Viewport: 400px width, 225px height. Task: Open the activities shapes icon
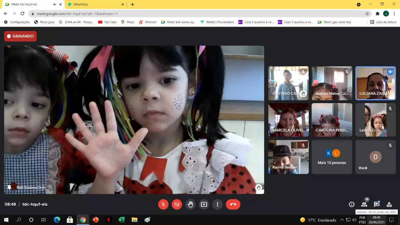tap(389, 204)
